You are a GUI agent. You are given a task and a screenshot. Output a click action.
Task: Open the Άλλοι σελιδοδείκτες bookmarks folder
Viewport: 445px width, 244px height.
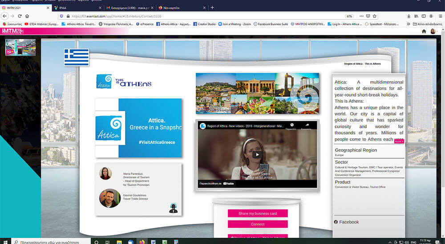[427, 24]
